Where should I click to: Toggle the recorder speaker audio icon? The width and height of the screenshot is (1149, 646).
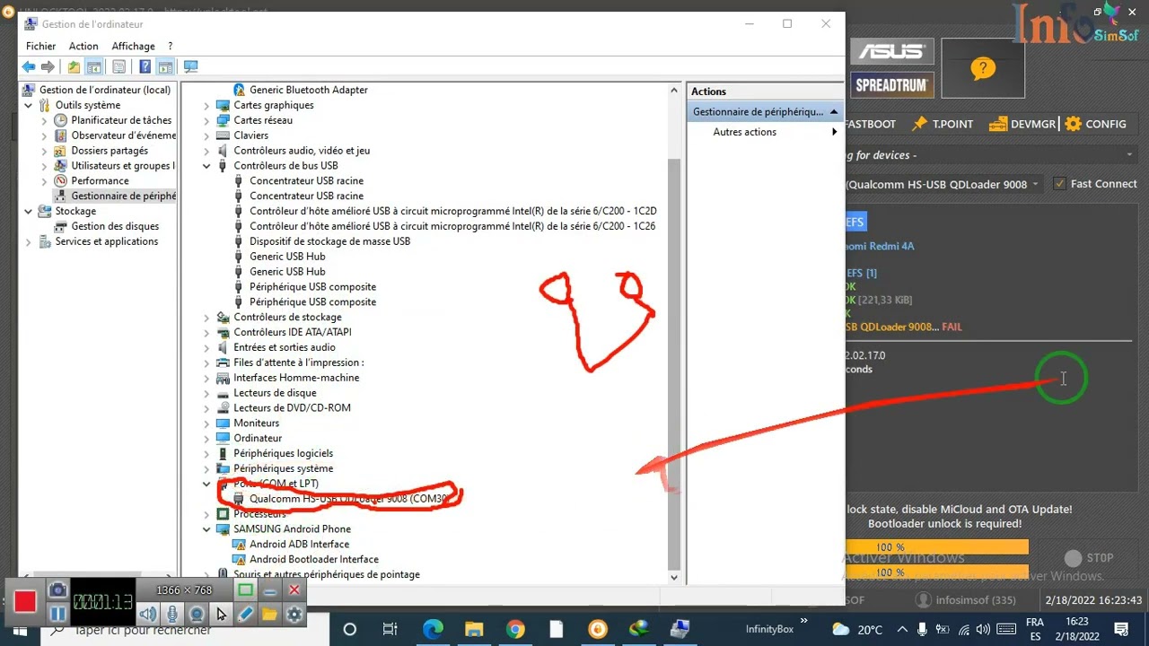tap(148, 614)
